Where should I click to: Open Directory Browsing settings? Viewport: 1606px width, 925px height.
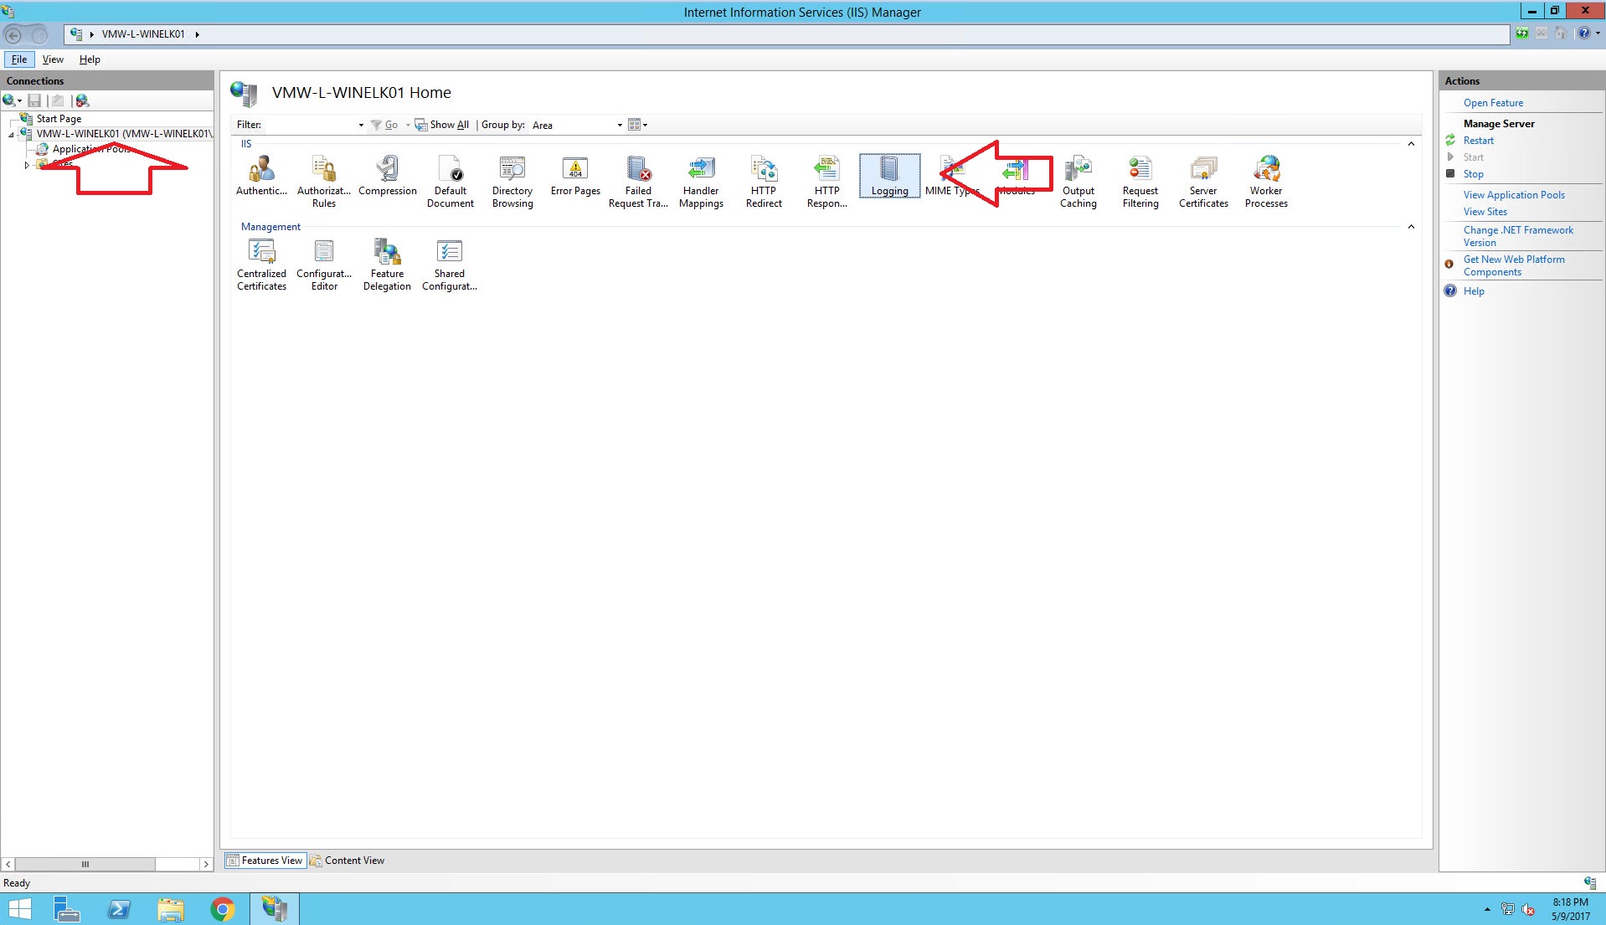[512, 180]
